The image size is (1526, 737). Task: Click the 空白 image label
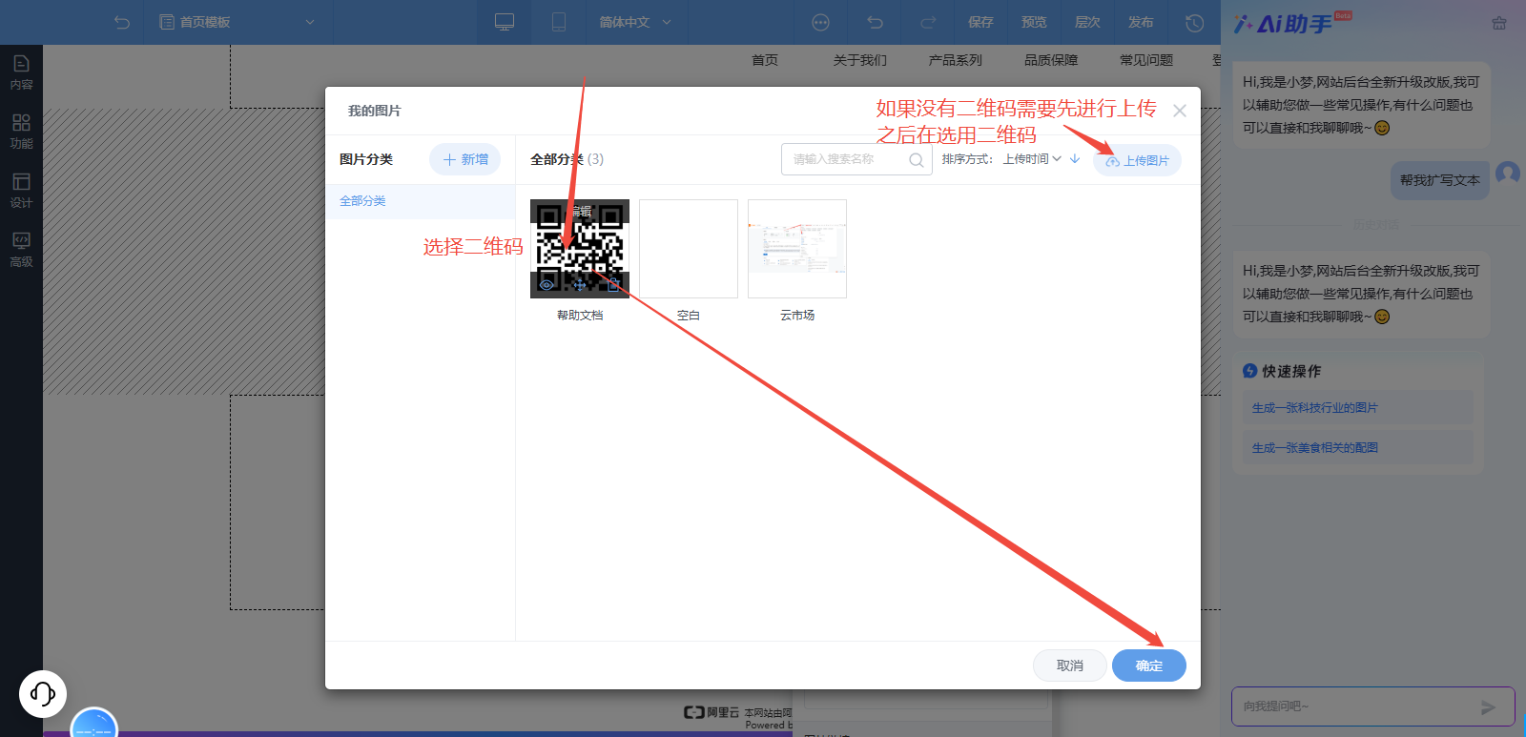point(689,316)
